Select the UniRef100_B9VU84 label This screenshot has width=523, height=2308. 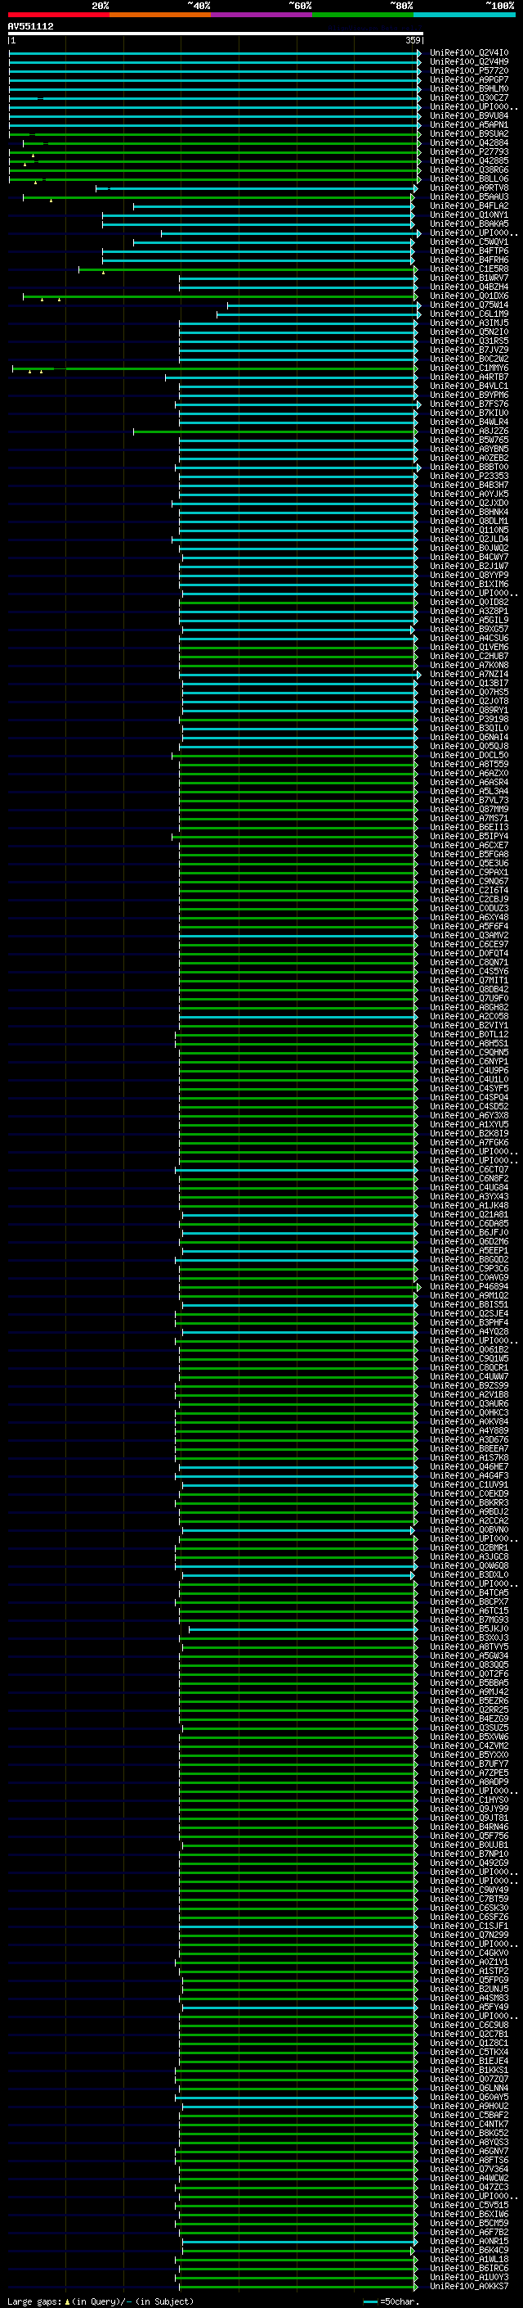(469, 115)
